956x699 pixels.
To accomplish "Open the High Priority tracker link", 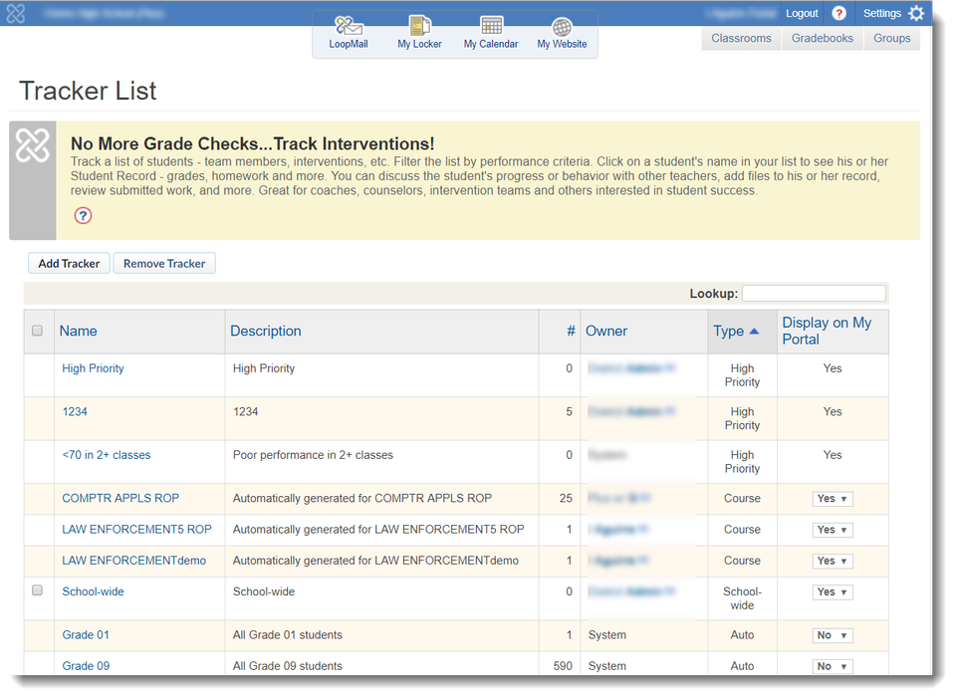I will pyautogui.click(x=94, y=368).
